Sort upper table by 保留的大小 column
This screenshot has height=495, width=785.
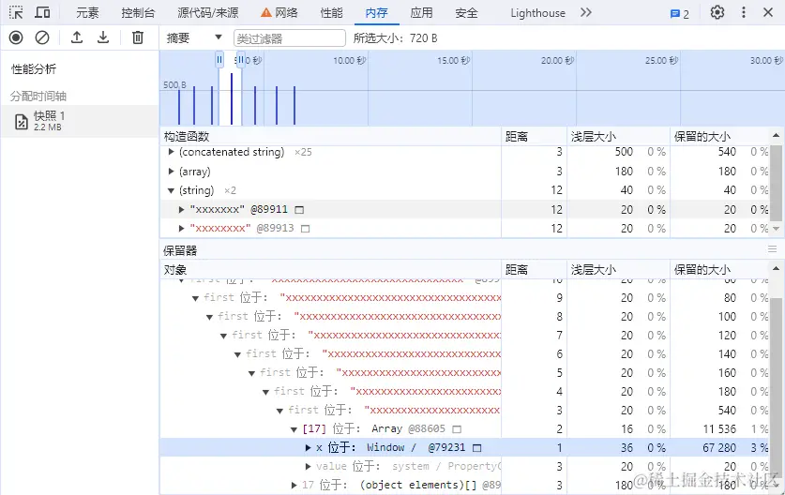[x=720, y=136]
